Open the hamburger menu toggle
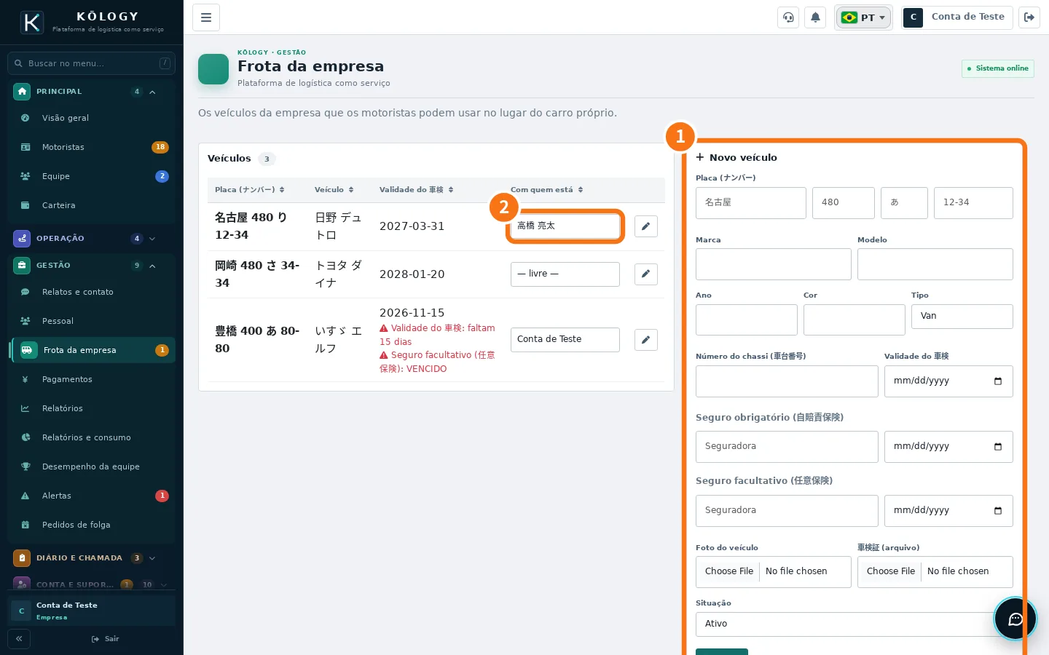The width and height of the screenshot is (1049, 655). click(206, 17)
